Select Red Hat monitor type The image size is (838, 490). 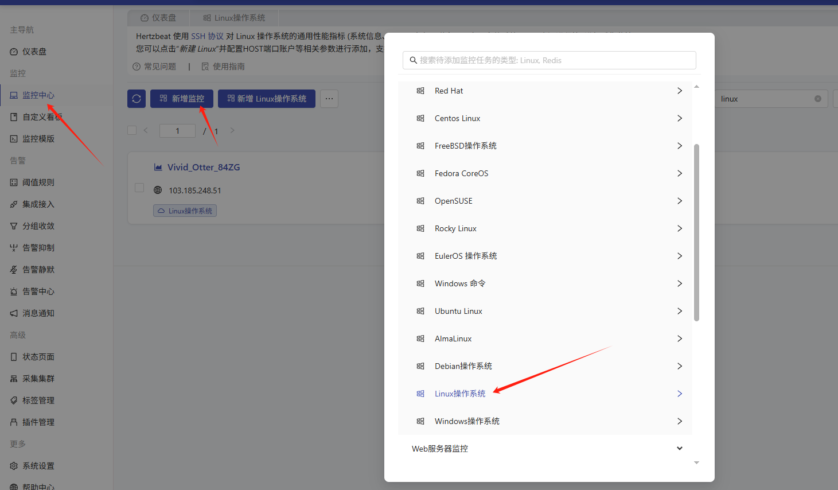[x=545, y=91]
